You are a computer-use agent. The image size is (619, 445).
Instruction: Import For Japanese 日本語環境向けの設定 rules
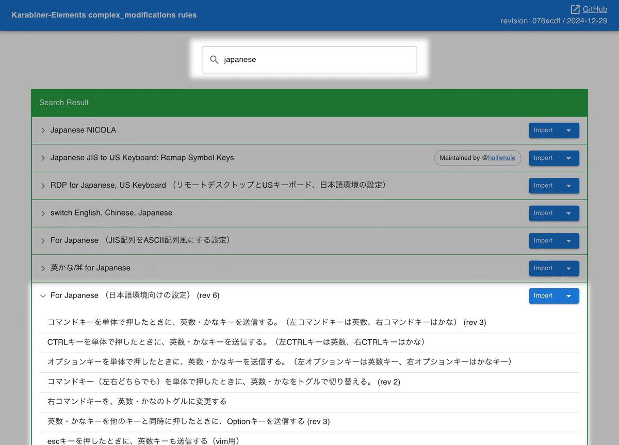point(544,296)
